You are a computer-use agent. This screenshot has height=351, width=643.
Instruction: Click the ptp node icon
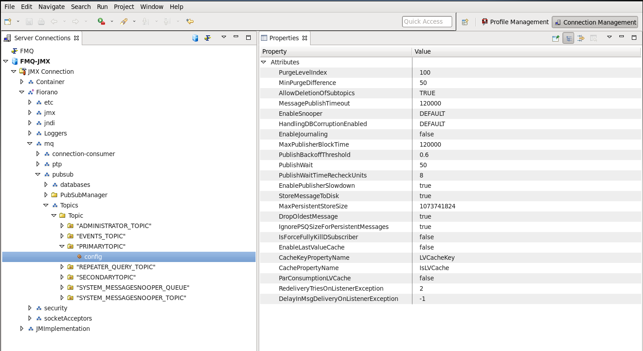tap(47, 164)
